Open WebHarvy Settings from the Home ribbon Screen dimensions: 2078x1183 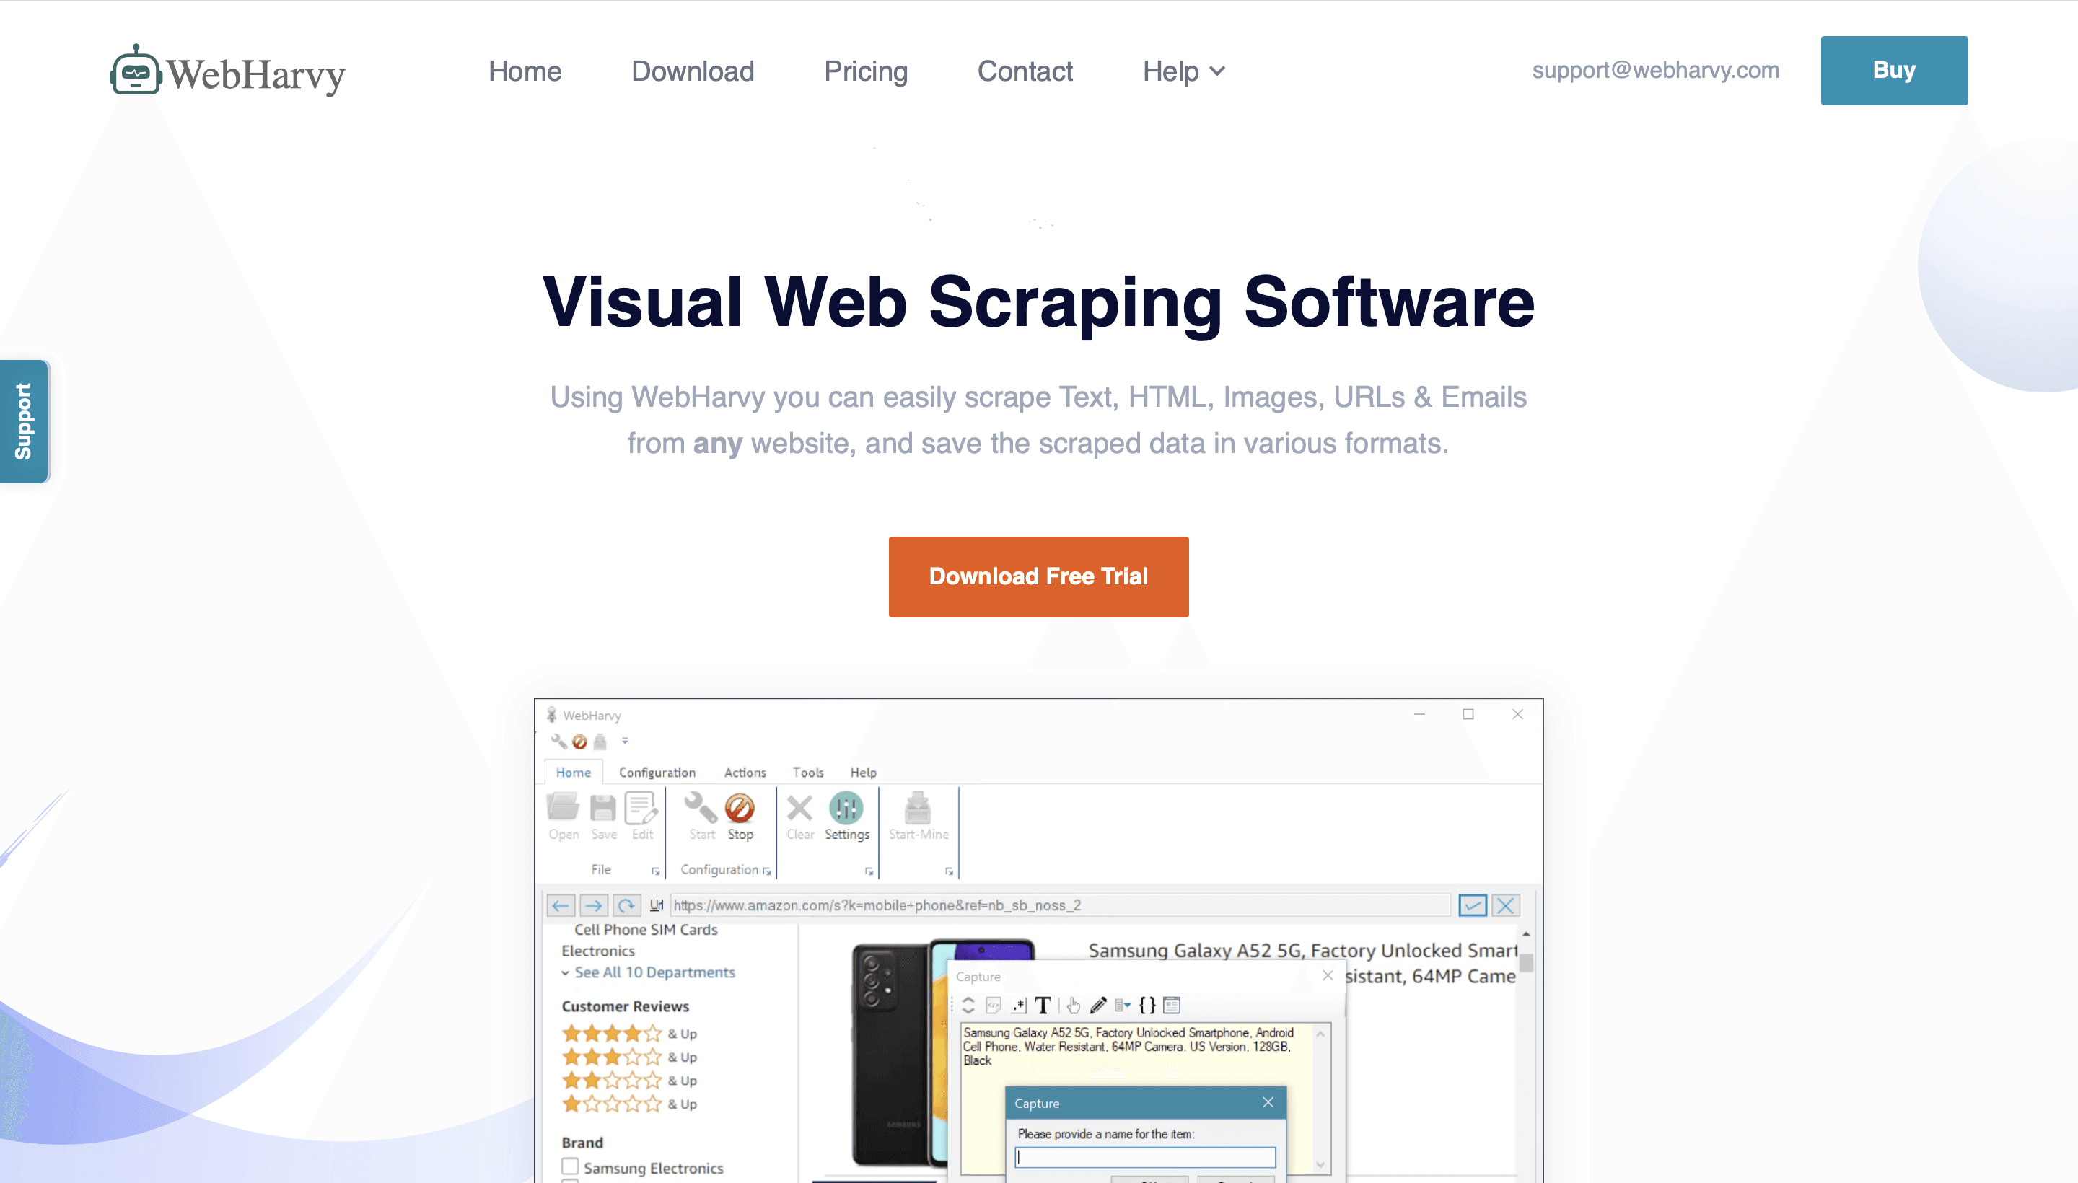point(846,815)
